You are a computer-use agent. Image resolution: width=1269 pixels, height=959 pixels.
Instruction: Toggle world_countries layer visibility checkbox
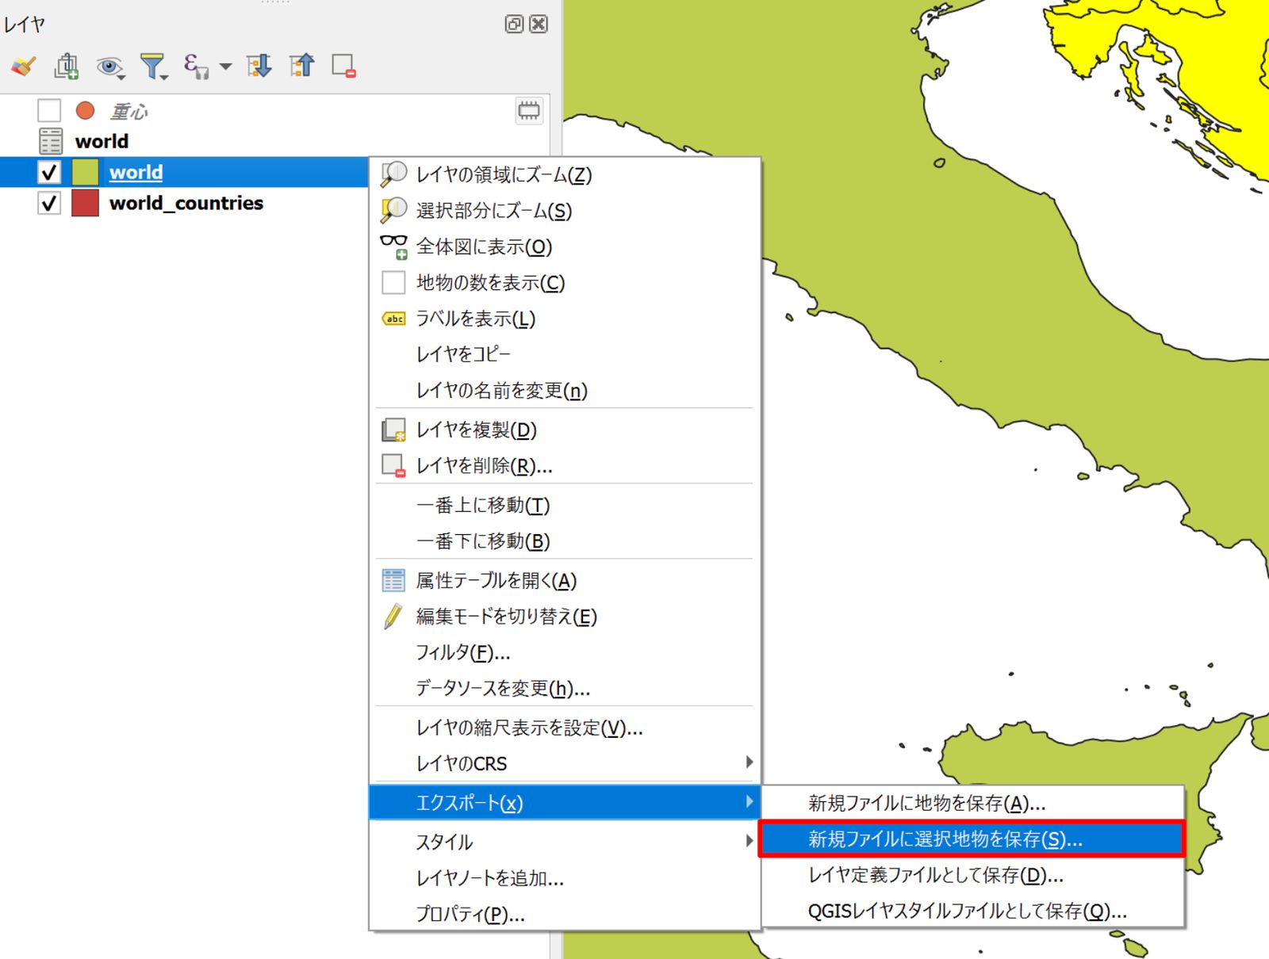(49, 203)
